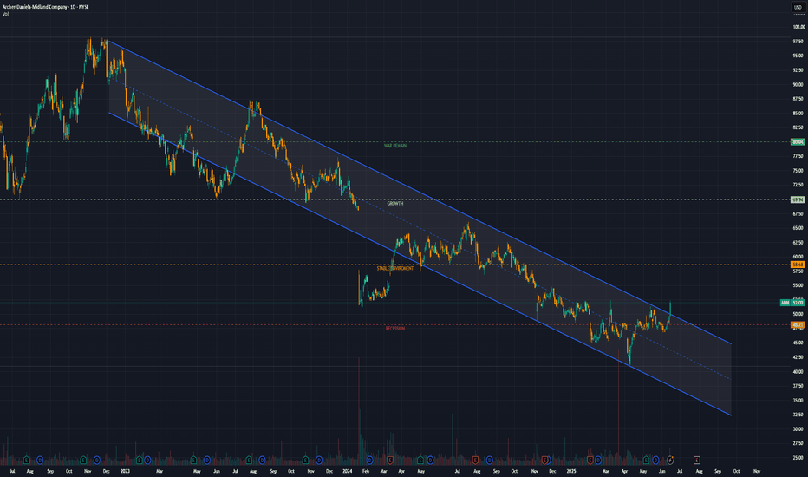Open the earnings marker near Aug 2023
This screenshot has height=477, width=808.
click(249, 460)
